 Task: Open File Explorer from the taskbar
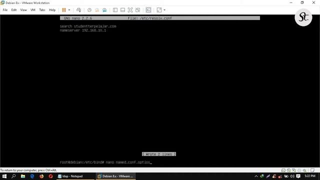click(x=23, y=176)
